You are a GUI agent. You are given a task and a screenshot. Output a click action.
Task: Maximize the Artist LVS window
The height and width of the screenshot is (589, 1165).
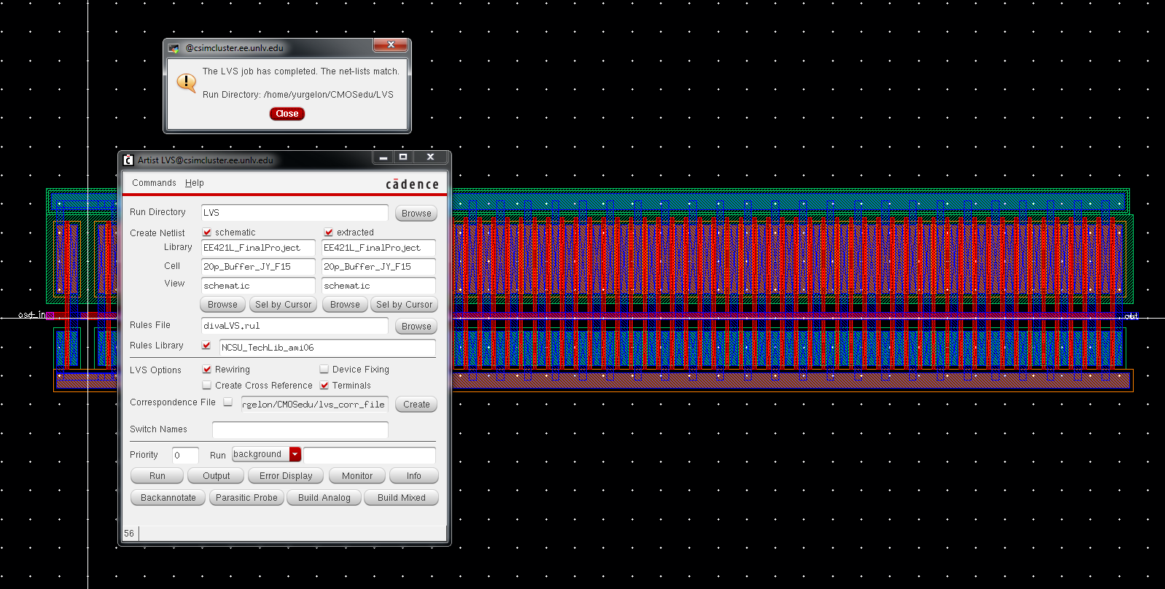click(x=403, y=157)
